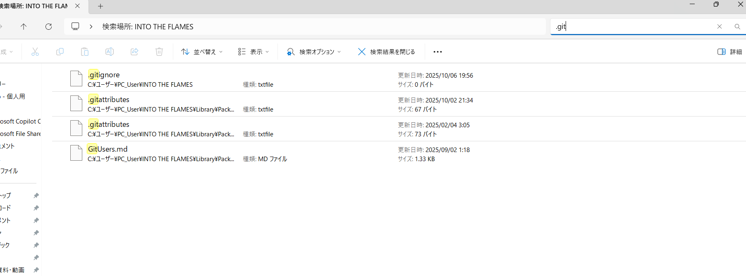This screenshot has height=276, width=746.
Task: Select the ファイル item in the sidebar
Action: [9, 171]
